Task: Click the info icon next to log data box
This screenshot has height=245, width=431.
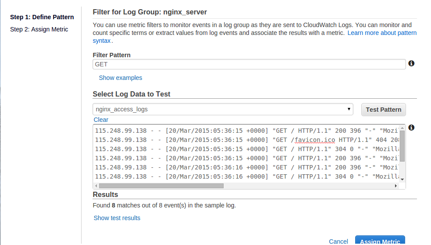Action: click(x=411, y=128)
